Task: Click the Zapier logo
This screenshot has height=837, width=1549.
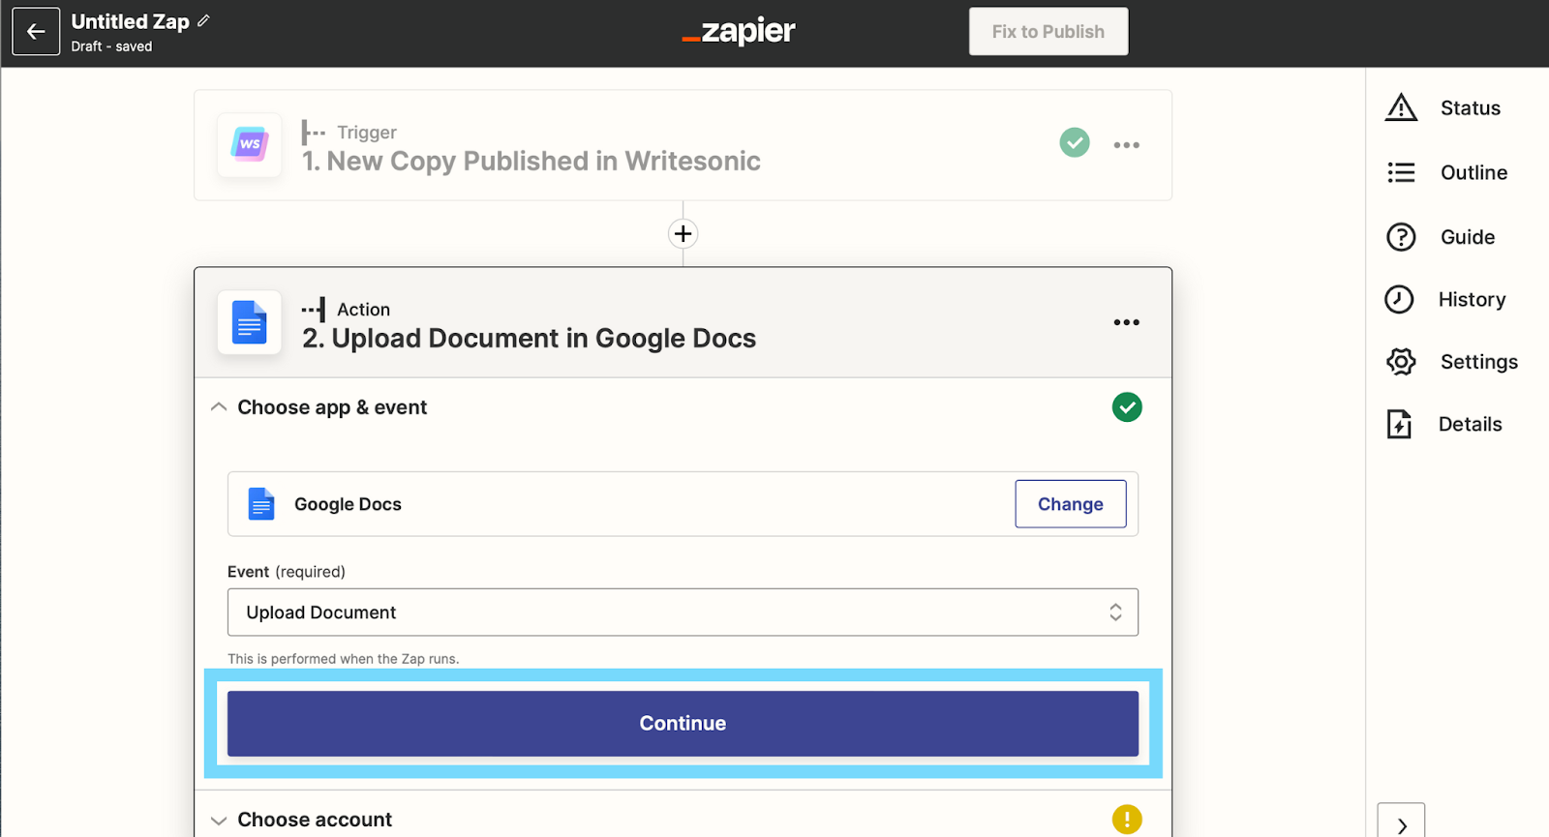Action: [x=738, y=31]
